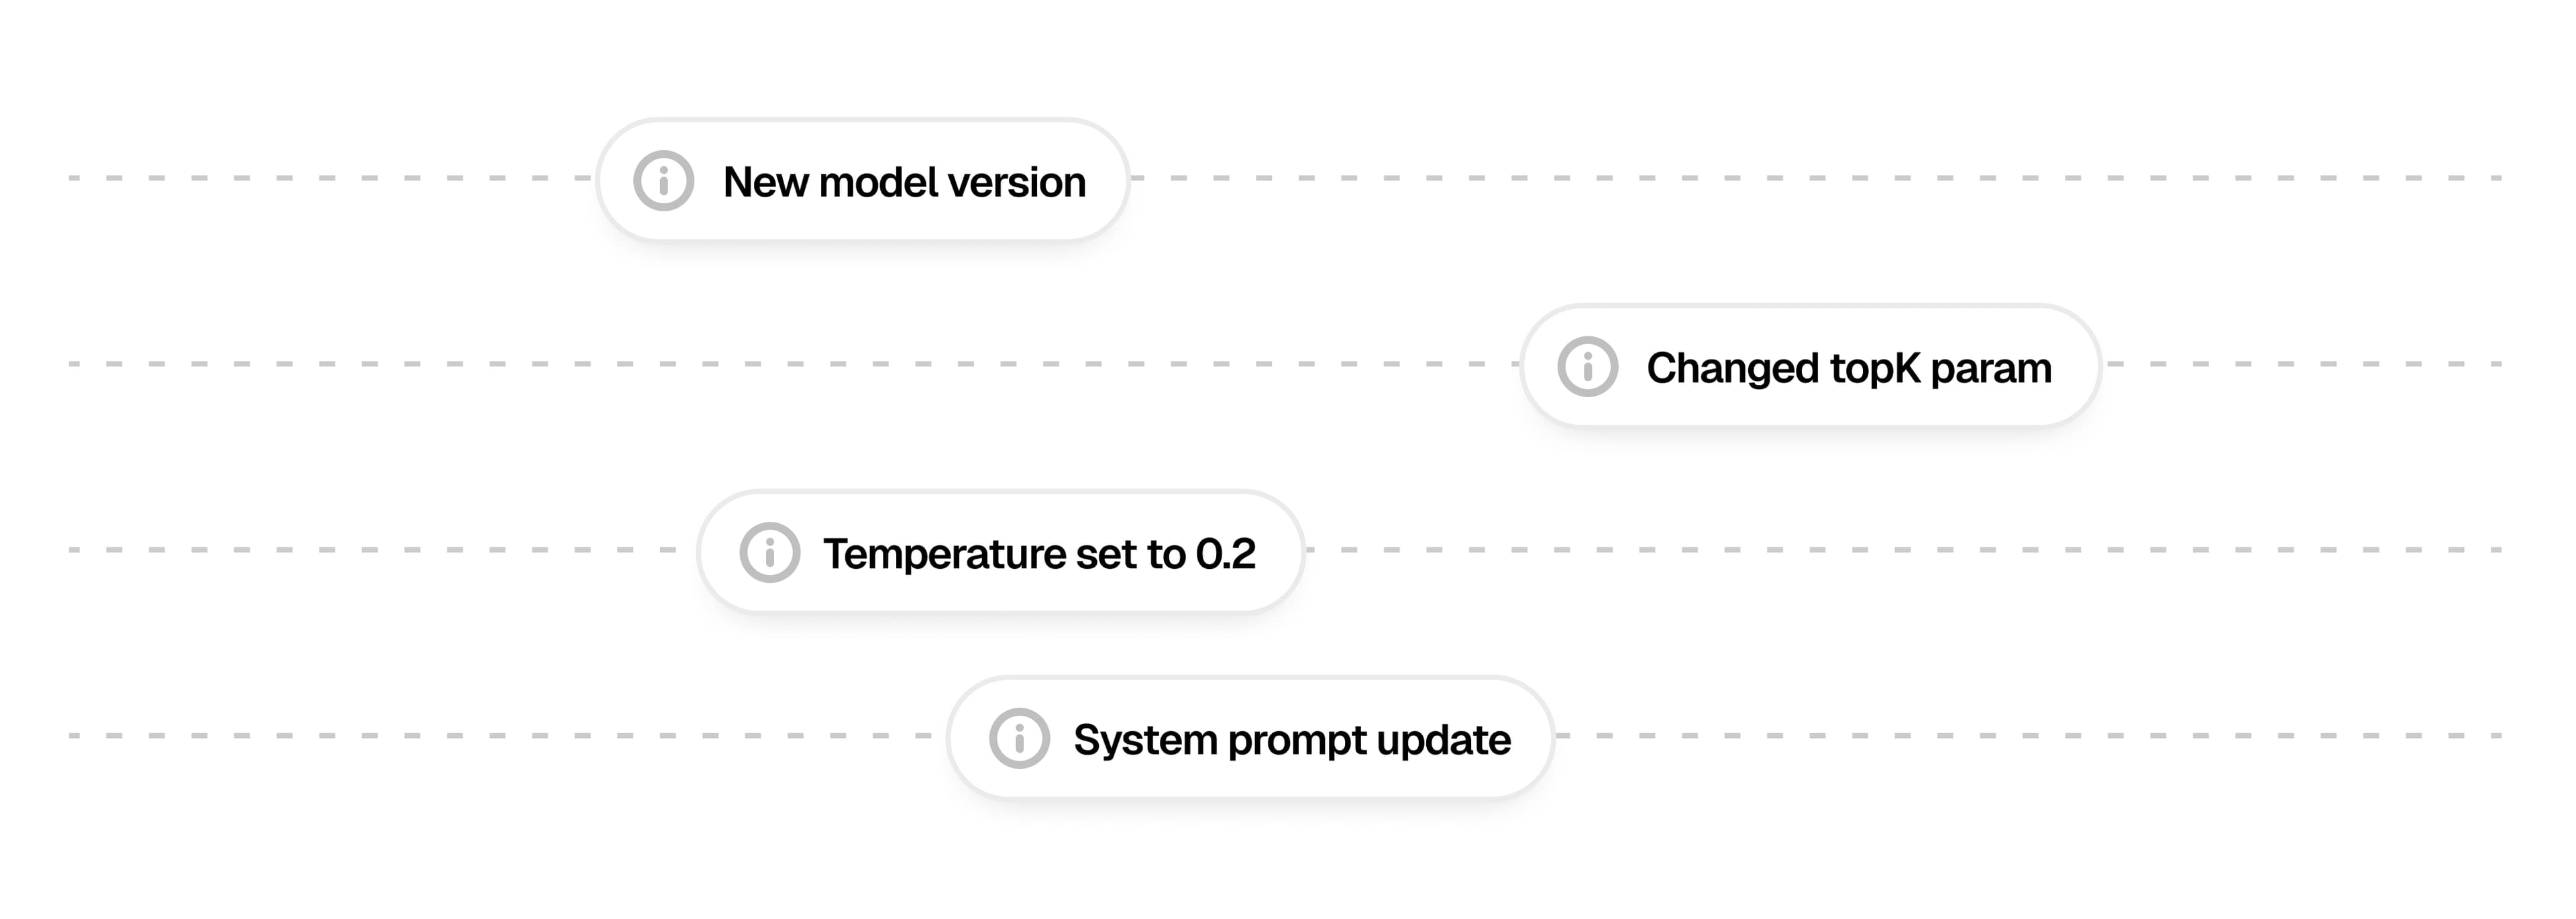Click the info icon beside Changed topK param

pyautogui.click(x=1587, y=367)
